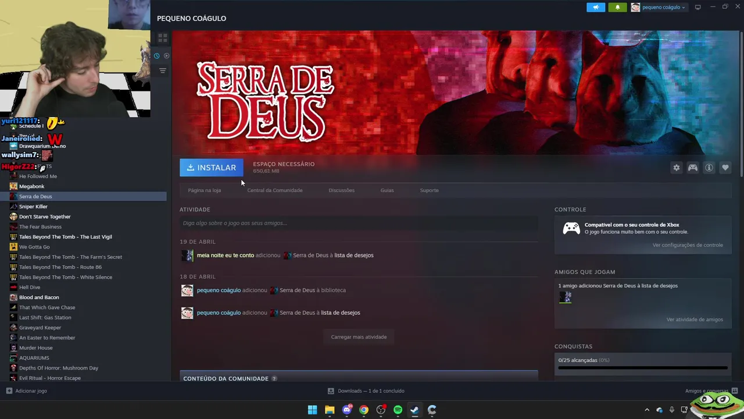Click the PEQUENO COÁGULO header title
This screenshot has height=419, width=744.
coord(191,19)
